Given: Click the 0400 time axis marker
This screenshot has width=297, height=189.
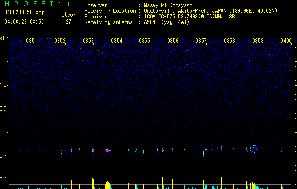Looking at the screenshot, I should [286, 41].
